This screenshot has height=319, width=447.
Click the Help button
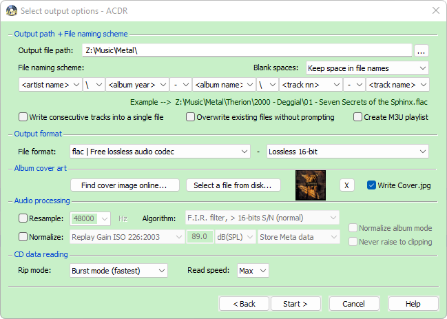[x=413, y=304]
